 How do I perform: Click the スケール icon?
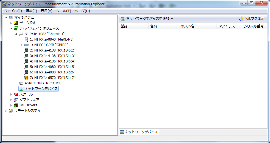(x=16, y=94)
